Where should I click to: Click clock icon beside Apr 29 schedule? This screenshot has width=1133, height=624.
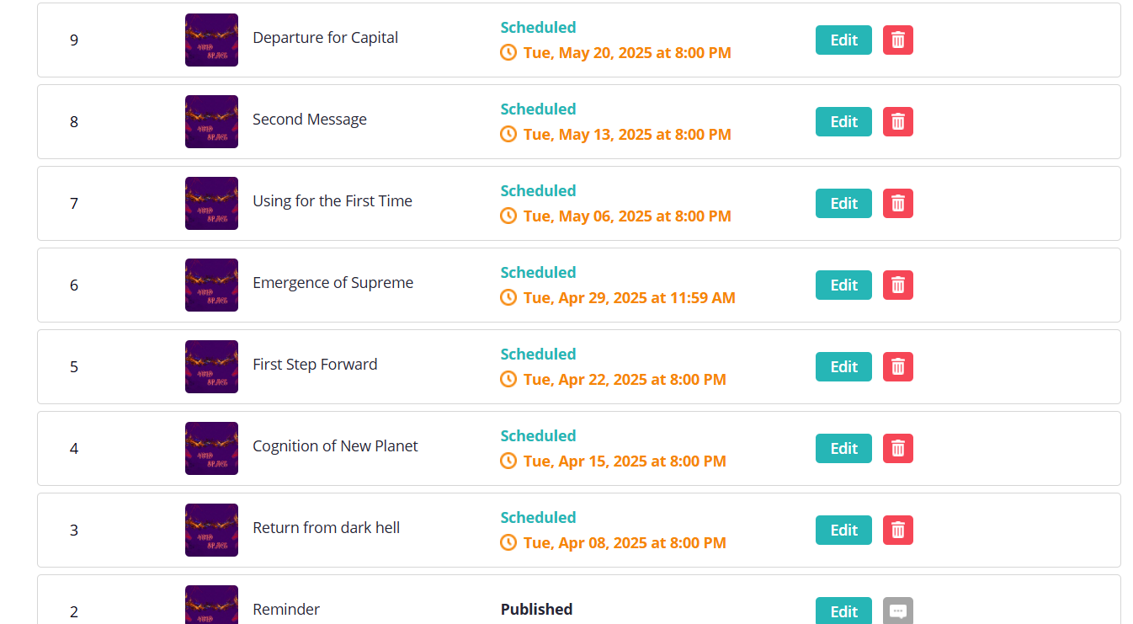click(508, 298)
